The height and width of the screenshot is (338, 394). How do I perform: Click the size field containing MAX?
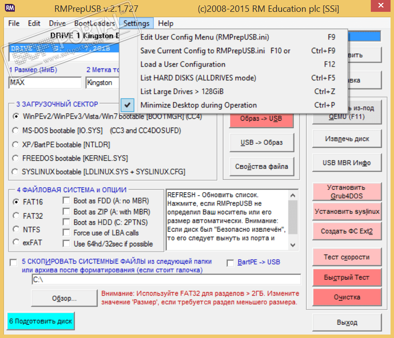pyautogui.click(x=45, y=83)
